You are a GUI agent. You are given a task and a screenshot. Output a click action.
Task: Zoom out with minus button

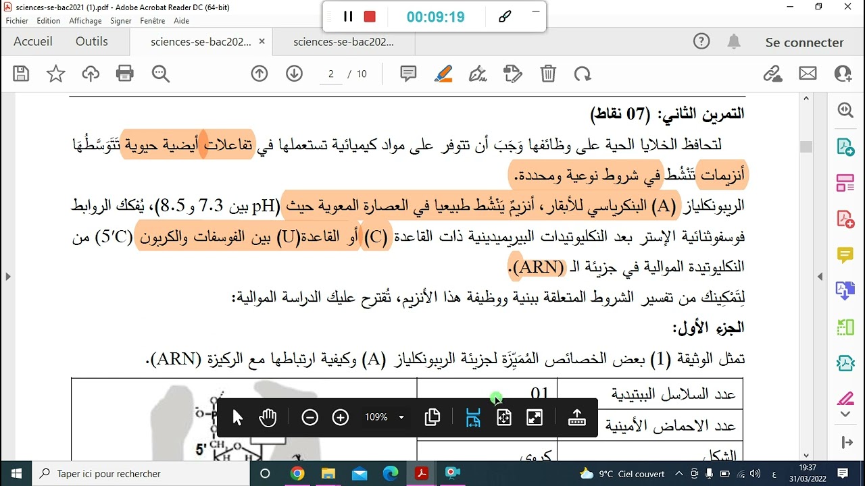pyautogui.click(x=310, y=418)
